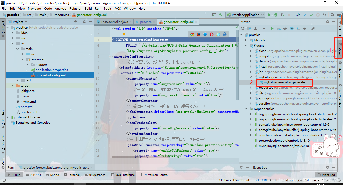The image size is (343, 185).
Task: Add a Maven project with plus icon
Action: tap(264, 29)
